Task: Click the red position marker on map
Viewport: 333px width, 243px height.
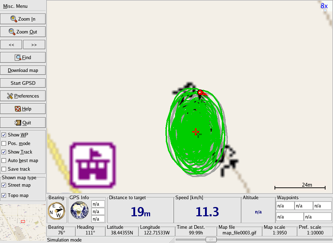Action: pyautogui.click(x=200, y=93)
